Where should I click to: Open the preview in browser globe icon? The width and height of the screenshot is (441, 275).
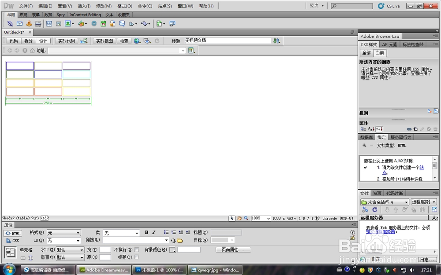coord(137,41)
